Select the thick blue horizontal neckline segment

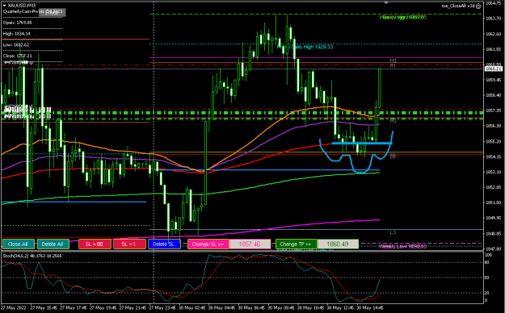362,143
